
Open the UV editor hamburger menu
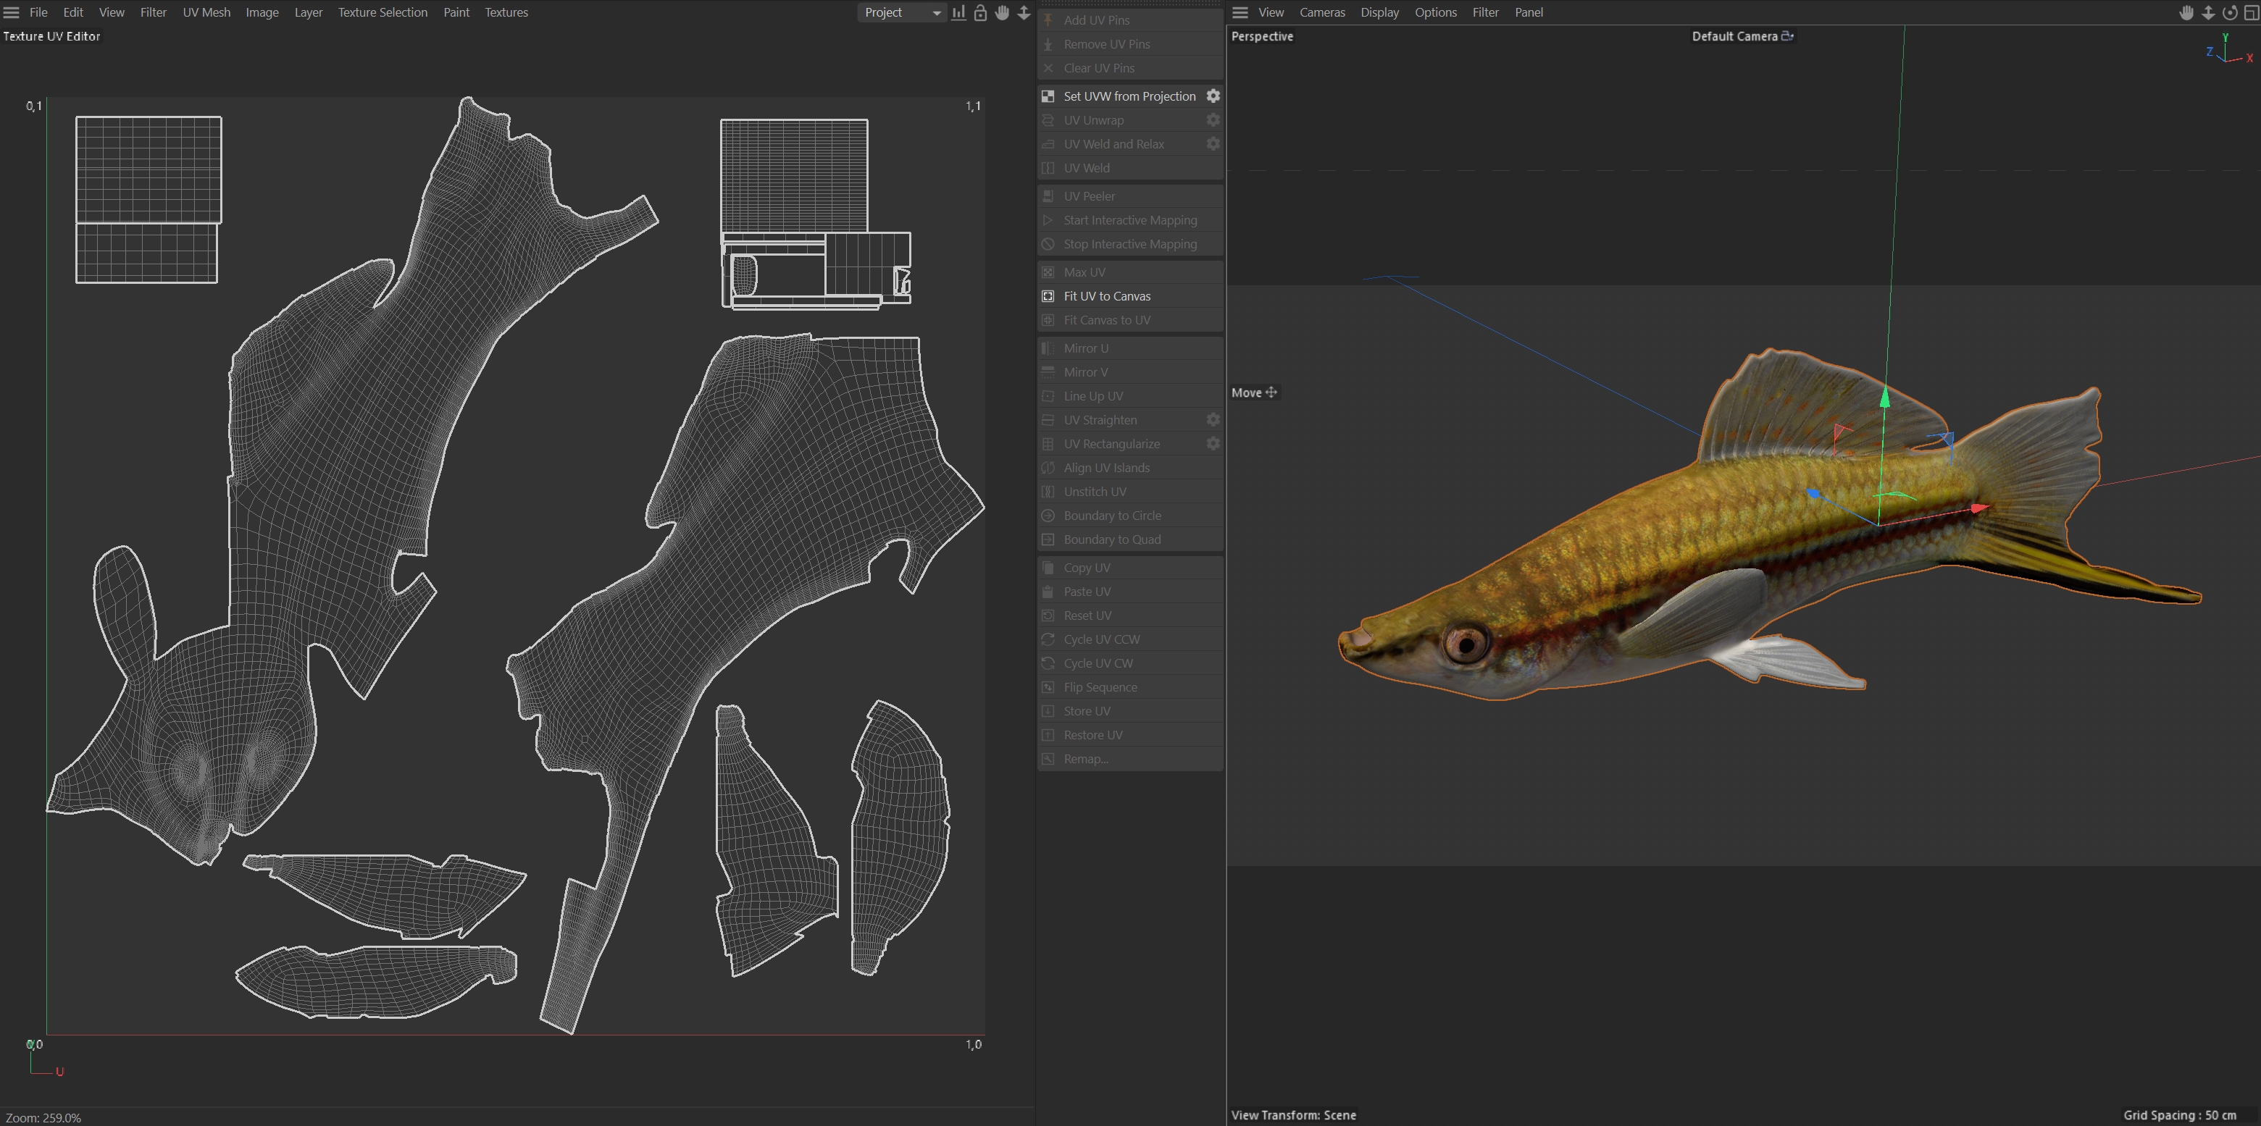click(12, 12)
